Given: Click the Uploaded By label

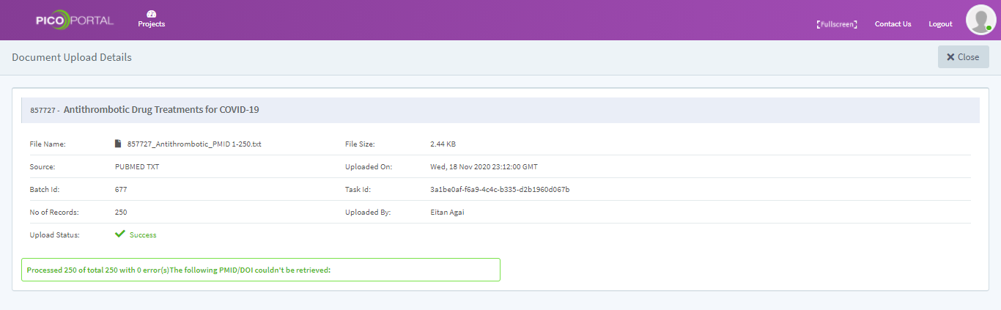Looking at the screenshot, I should click(x=368, y=213).
